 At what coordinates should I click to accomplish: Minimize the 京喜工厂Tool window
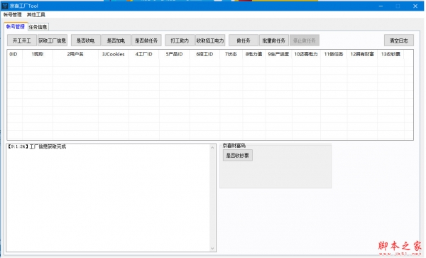(381, 6)
